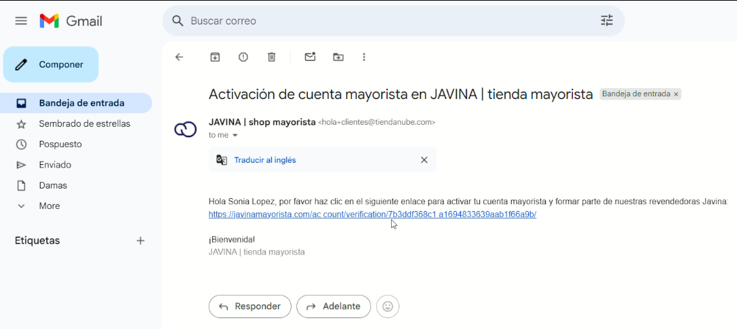This screenshot has height=329, width=737.
Task: Click the sender address hola+clientes@tiendanube.com
Action: point(377,122)
